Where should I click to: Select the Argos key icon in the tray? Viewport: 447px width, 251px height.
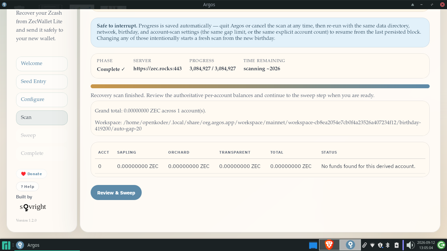point(350,245)
